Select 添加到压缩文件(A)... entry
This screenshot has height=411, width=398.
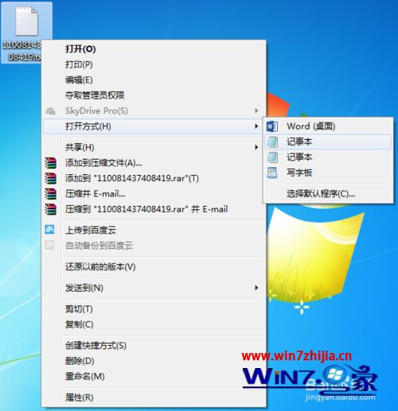point(154,163)
